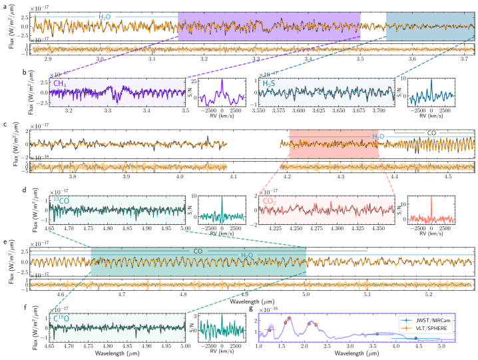This screenshot has width=478, height=360.
Task: Click the data point near 4.5 μm in panel g
Action: pos(416,338)
